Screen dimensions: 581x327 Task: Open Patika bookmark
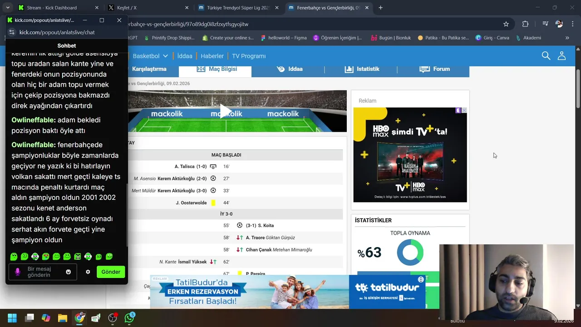(x=443, y=38)
